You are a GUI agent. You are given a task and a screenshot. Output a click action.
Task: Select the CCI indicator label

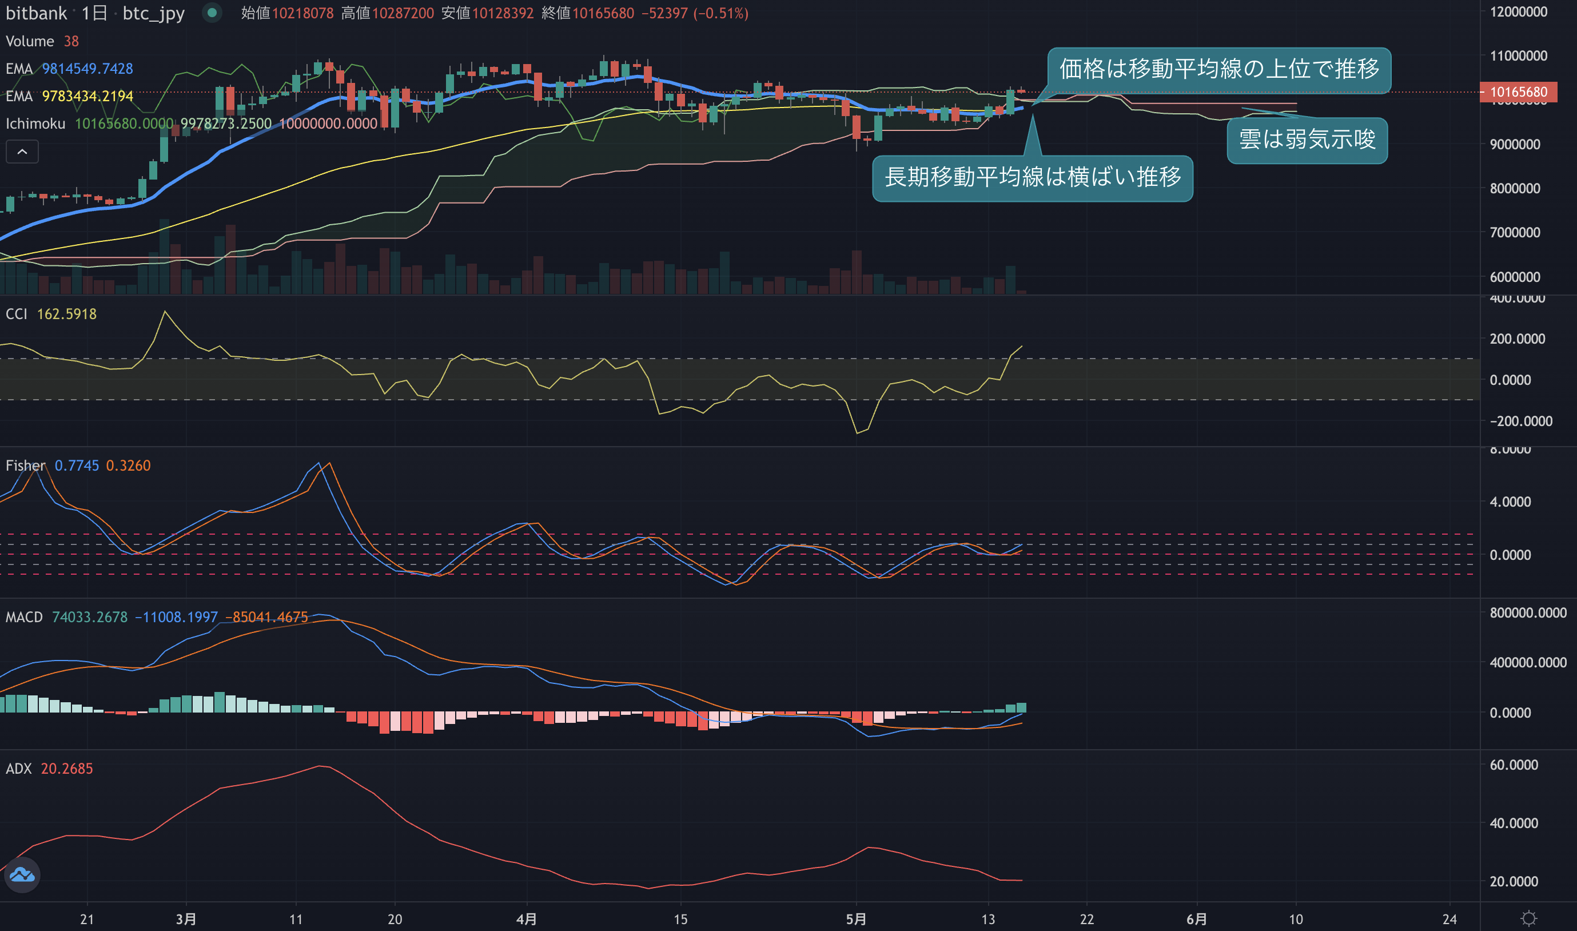[17, 314]
